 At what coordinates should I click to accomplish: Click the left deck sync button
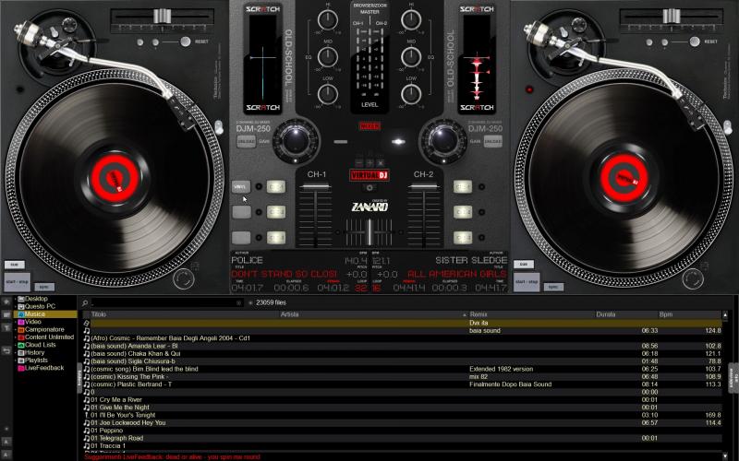click(x=44, y=287)
